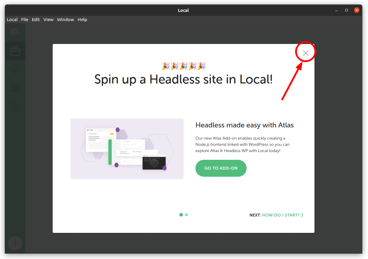Click the GO TO ADD-ON button
This screenshot has height=259, width=368.
click(221, 168)
